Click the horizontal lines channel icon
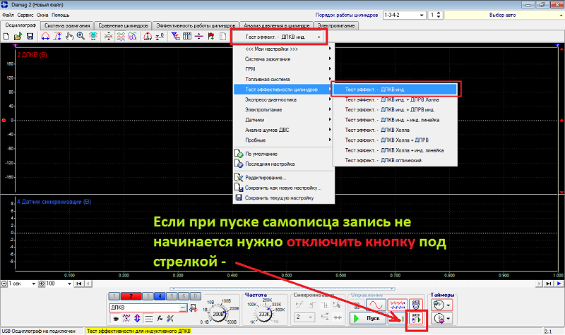565x335 pixels. pyautogui.click(x=148, y=319)
